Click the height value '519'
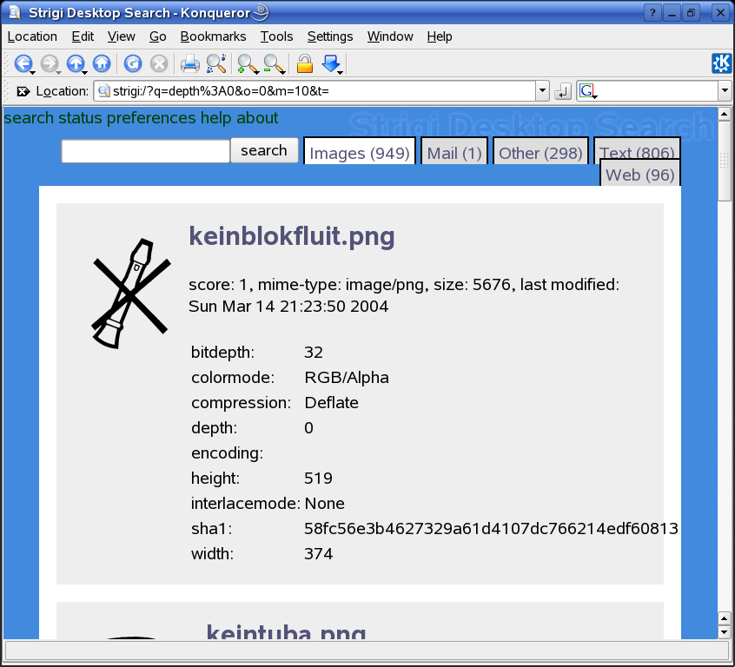 318,478
